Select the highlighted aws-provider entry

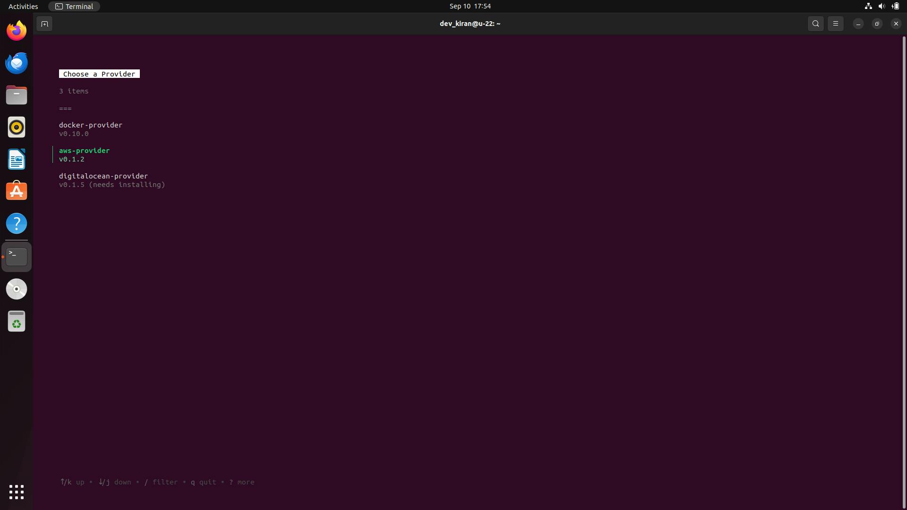84,151
